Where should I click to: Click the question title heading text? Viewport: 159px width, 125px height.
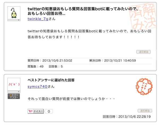(83, 11)
